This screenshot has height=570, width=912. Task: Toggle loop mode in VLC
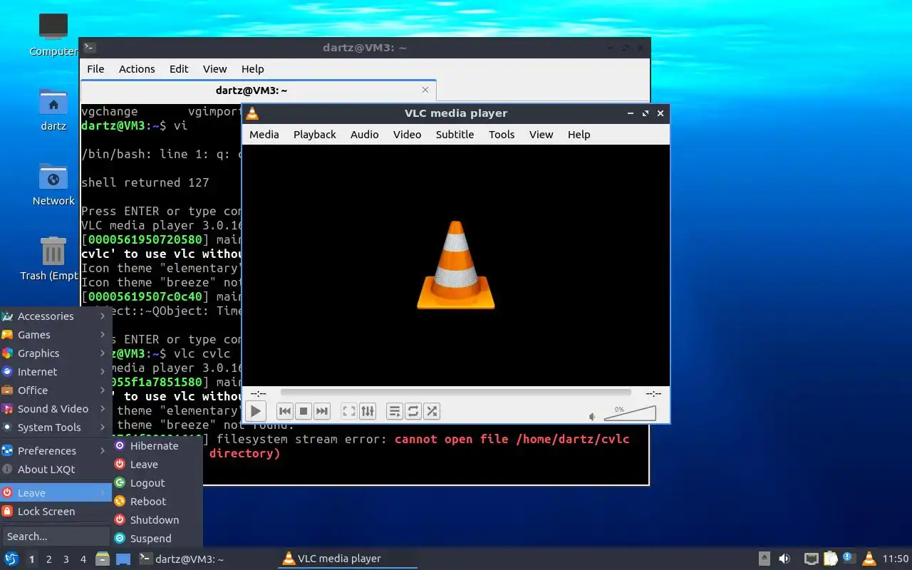click(413, 411)
